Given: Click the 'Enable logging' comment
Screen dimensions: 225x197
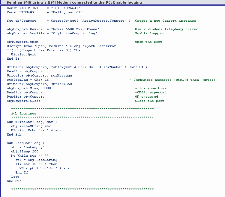Looking at the screenshot, I should pyautogui.click(x=150, y=33).
